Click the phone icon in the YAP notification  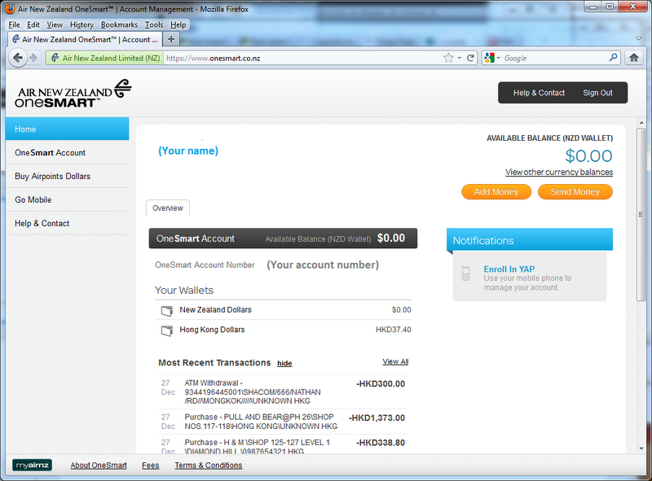465,272
